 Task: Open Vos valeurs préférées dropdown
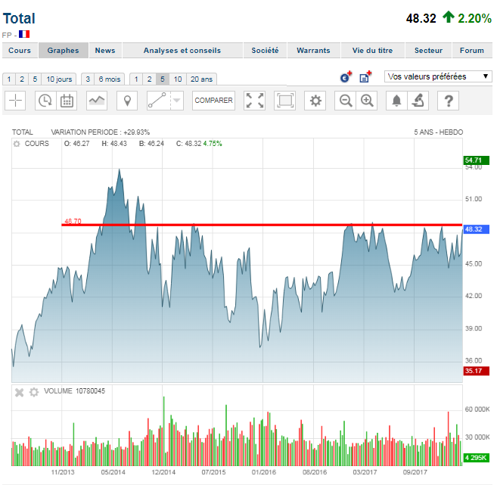coord(438,76)
